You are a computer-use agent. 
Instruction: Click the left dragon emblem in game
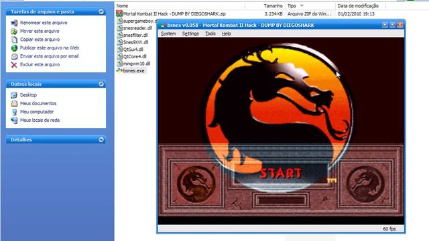click(x=196, y=184)
